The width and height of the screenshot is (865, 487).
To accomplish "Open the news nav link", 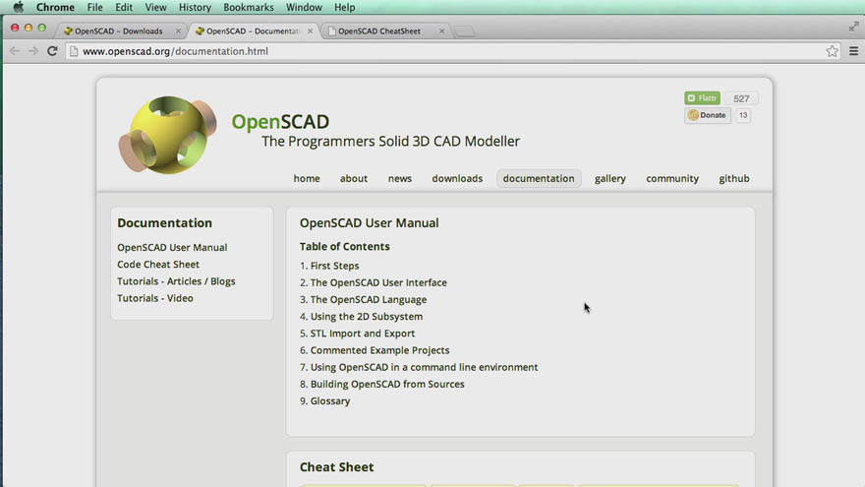I will pyautogui.click(x=400, y=178).
